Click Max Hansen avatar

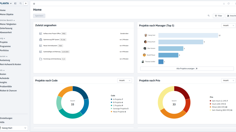[145, 48]
